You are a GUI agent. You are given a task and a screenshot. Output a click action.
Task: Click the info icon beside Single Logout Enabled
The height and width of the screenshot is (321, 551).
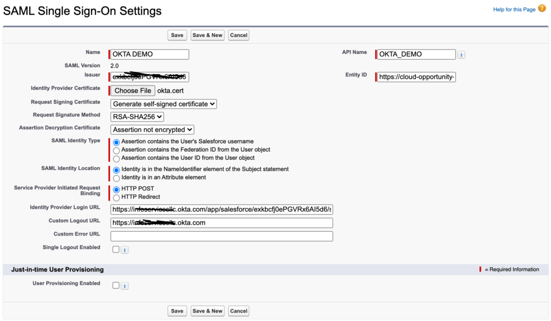click(x=124, y=249)
